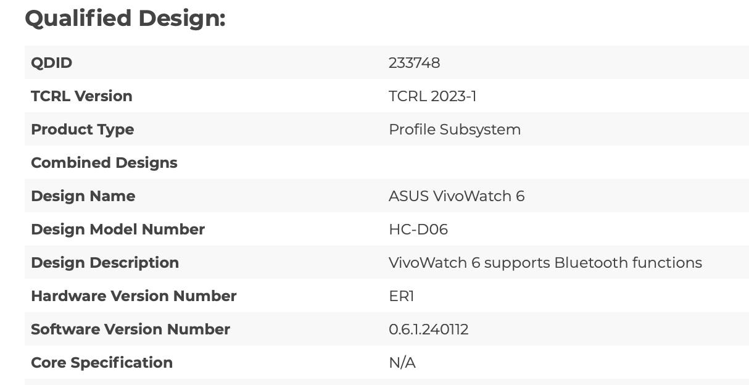This screenshot has width=749, height=385.
Task: Select the ER1 hardware version value
Action: (x=401, y=296)
